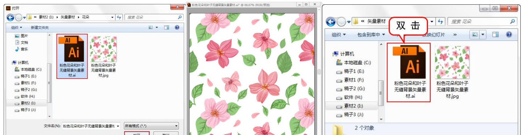The width and height of the screenshot is (524, 135).
Task: Select the .ai file in the Open dialog
Action: pyautogui.click(x=72, y=56)
